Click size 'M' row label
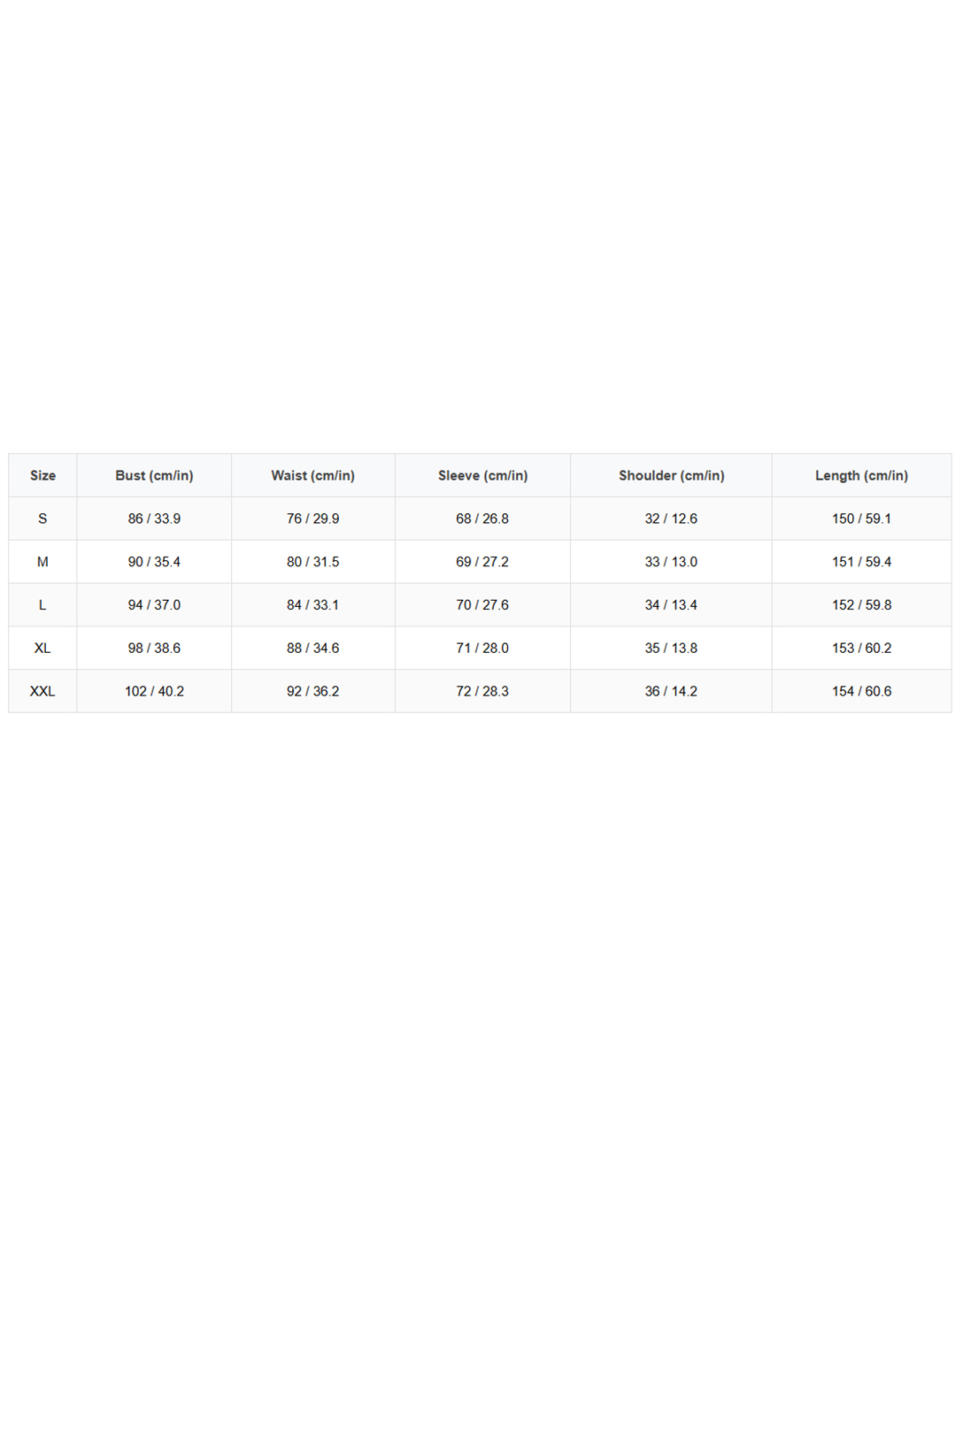Image resolution: width=963 pixels, height=1444 pixels. [42, 562]
